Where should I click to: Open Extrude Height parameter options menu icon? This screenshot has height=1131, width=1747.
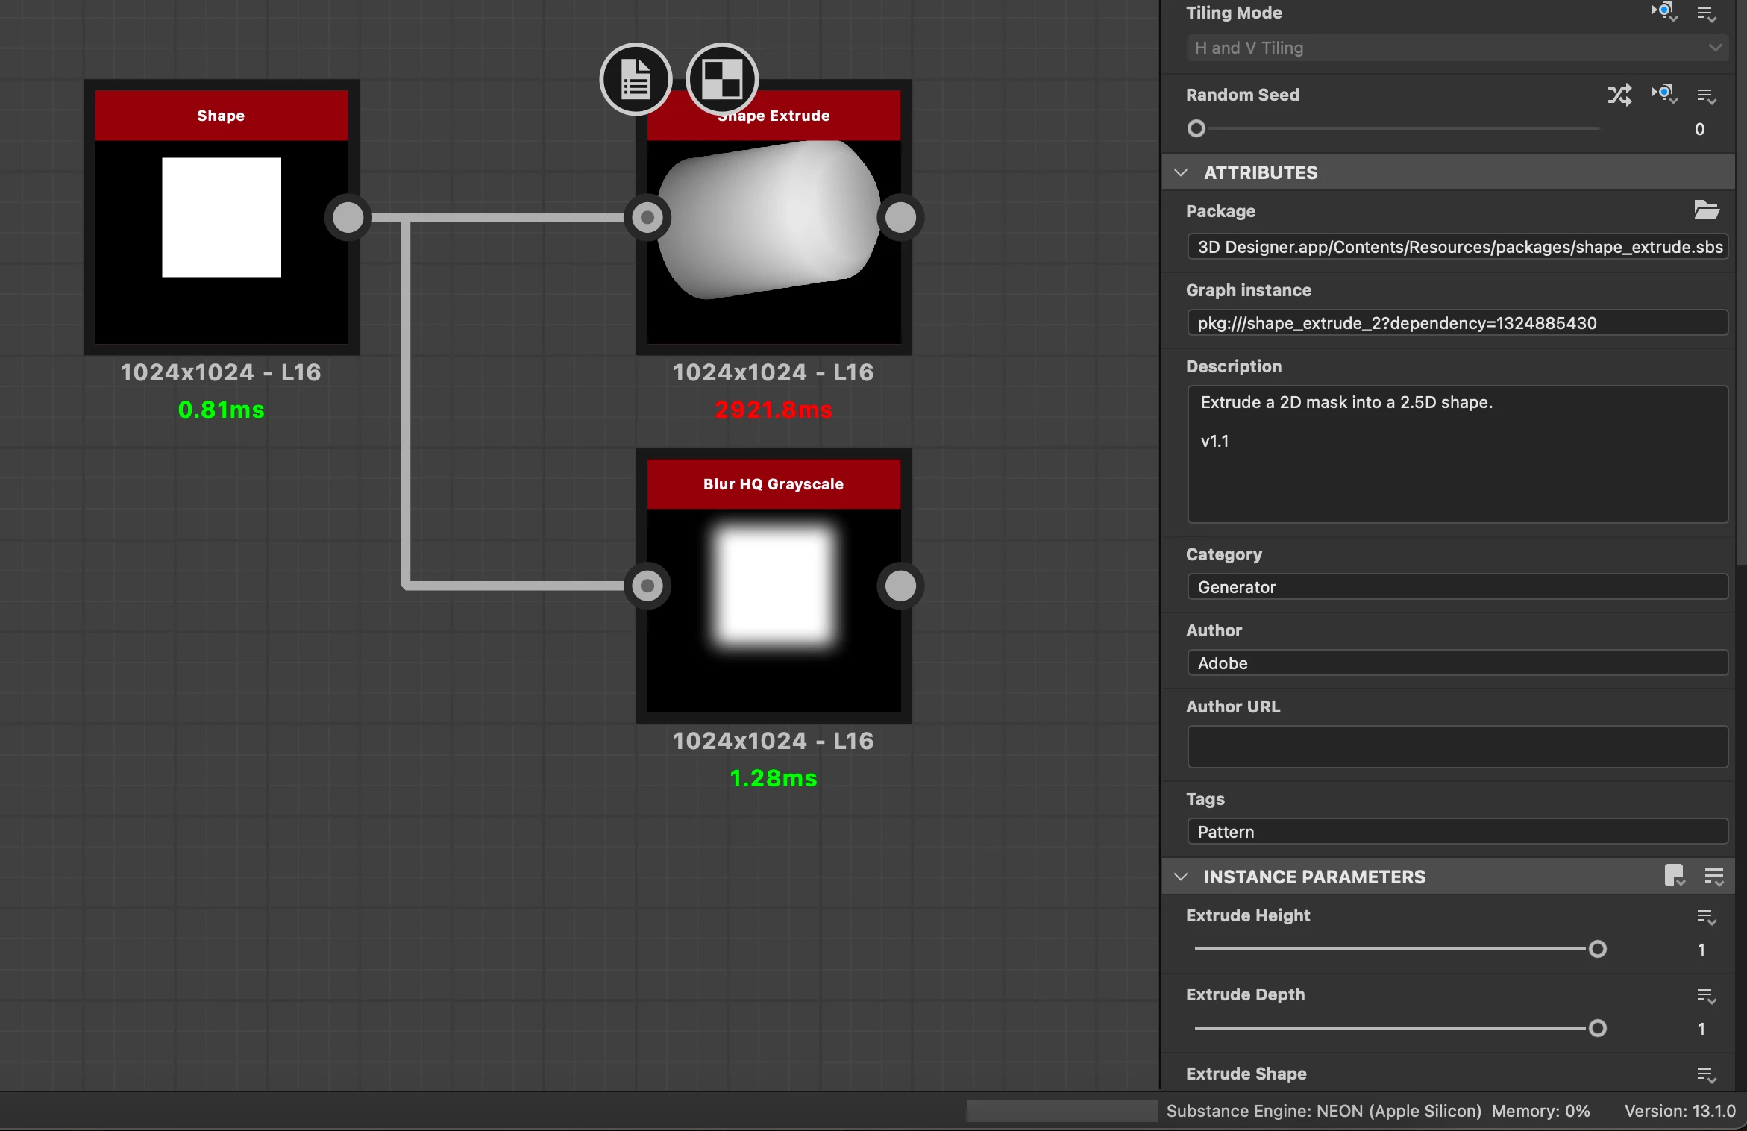click(x=1706, y=917)
